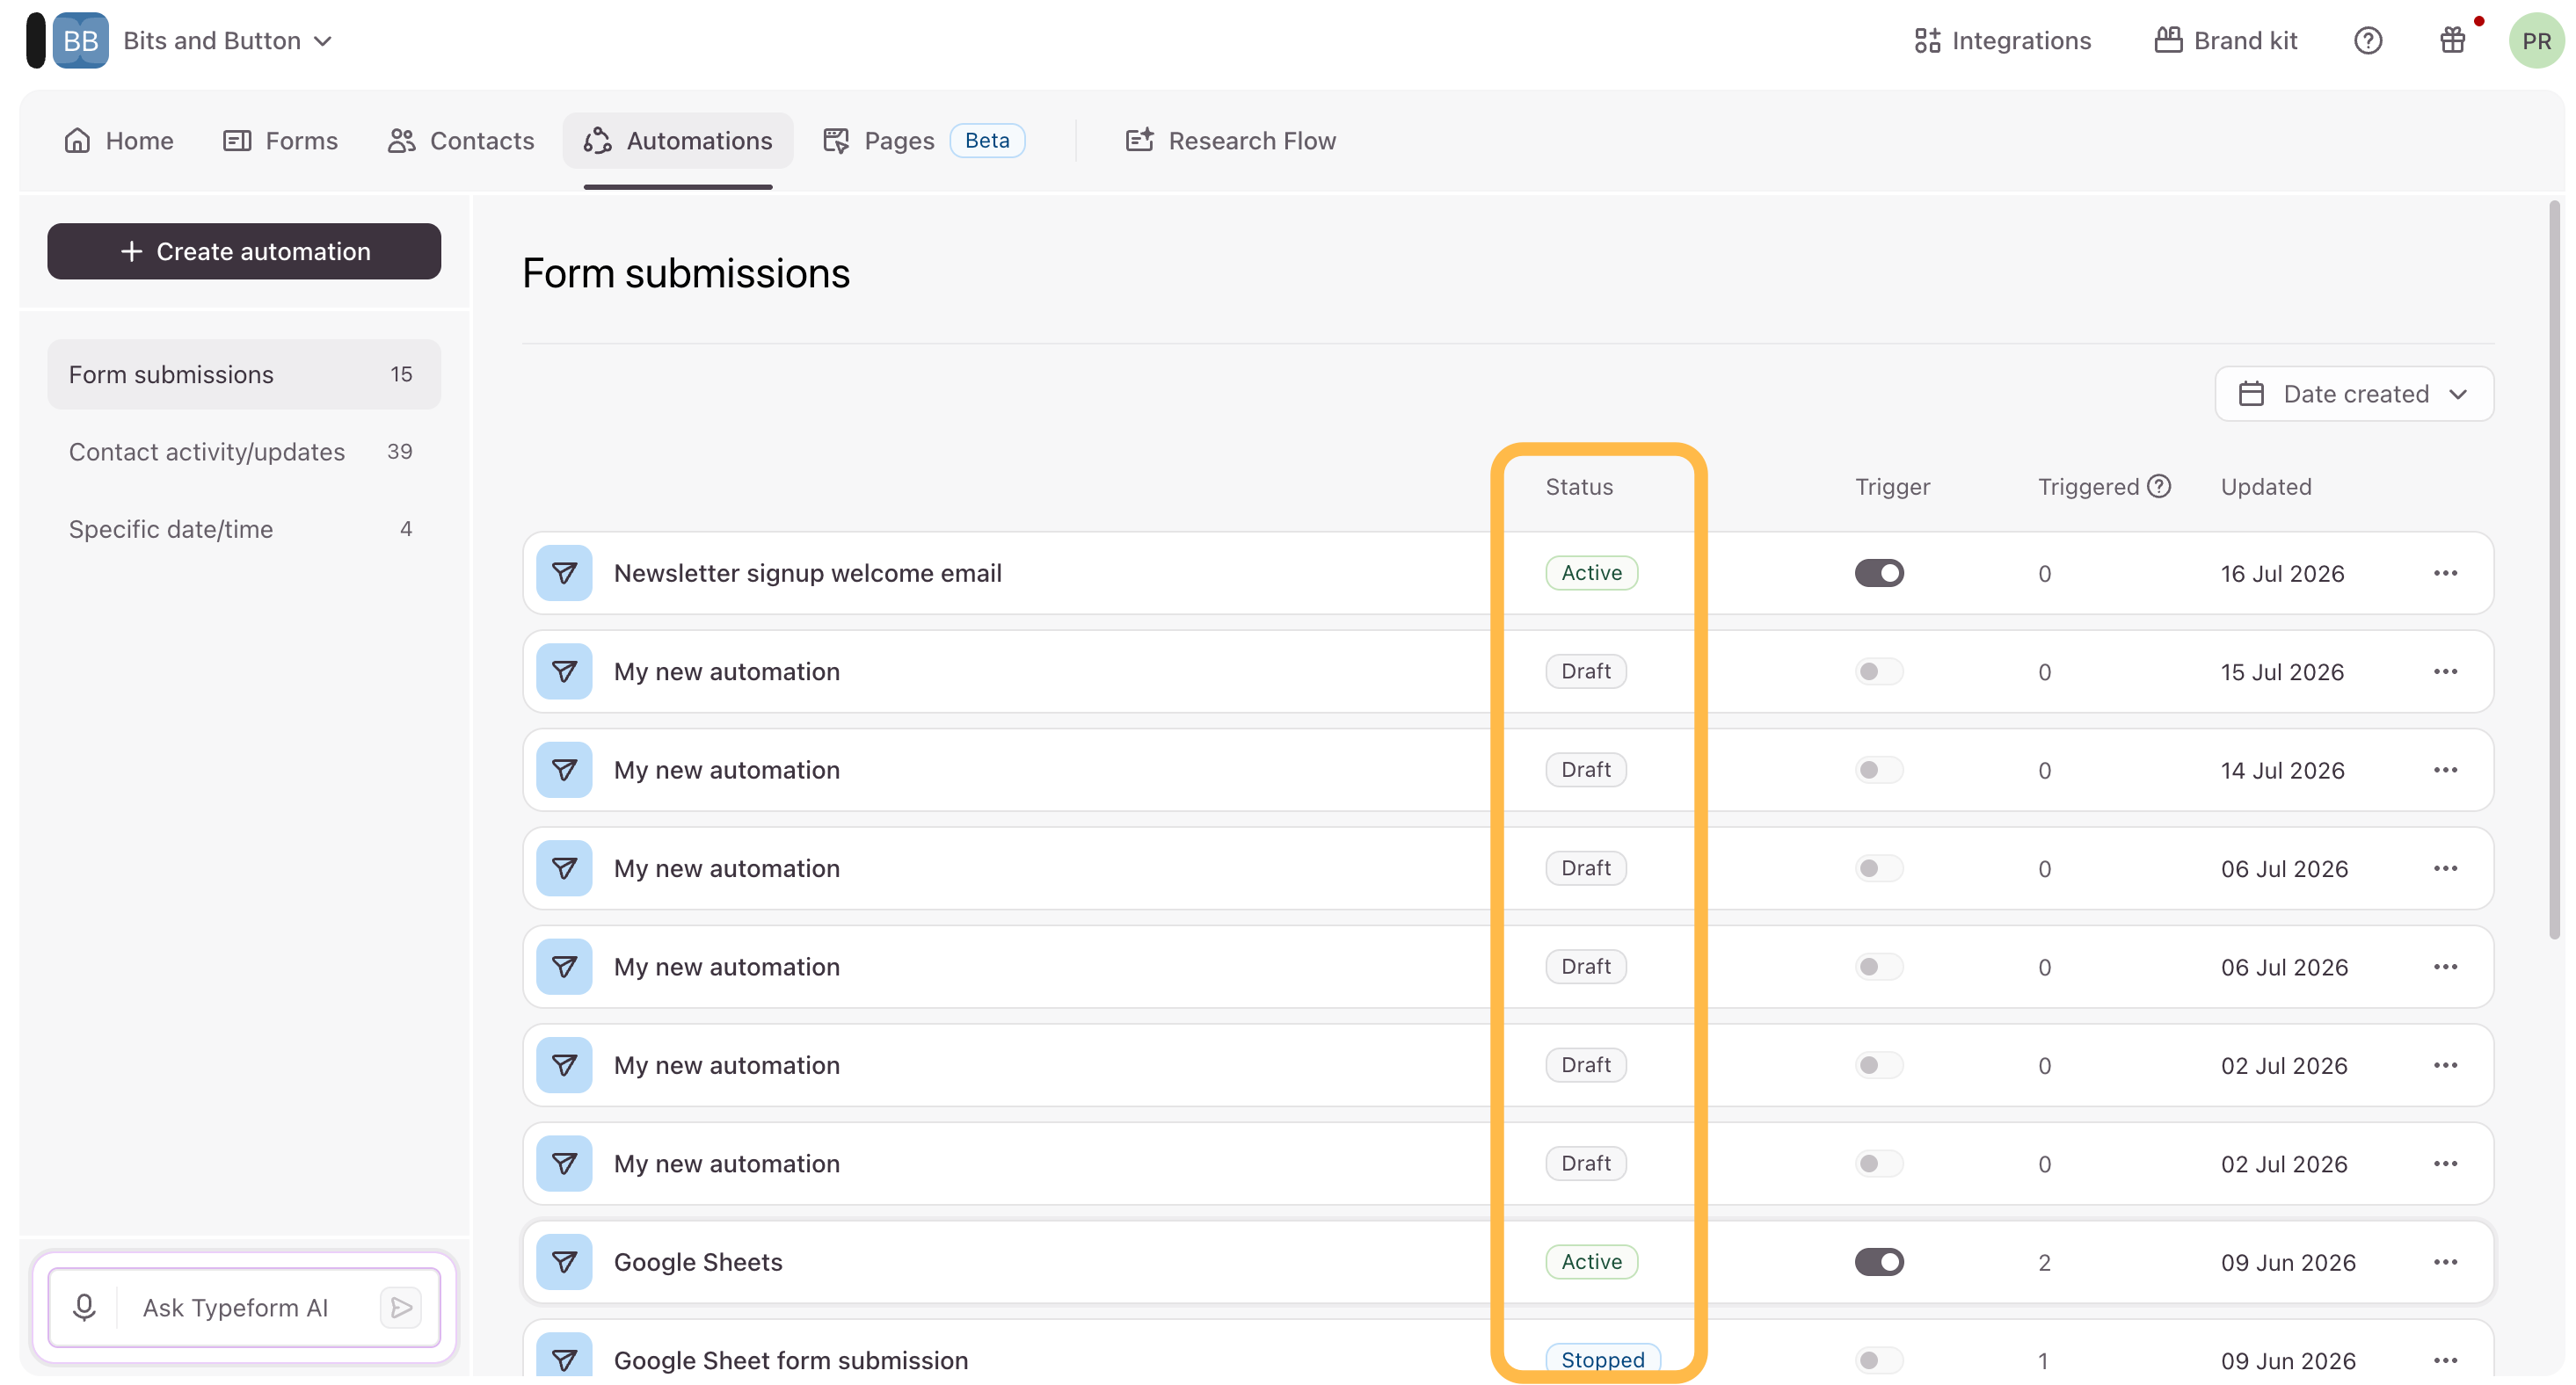Click the triggered count 1 on Google Sheet form submission

coord(2043,1361)
